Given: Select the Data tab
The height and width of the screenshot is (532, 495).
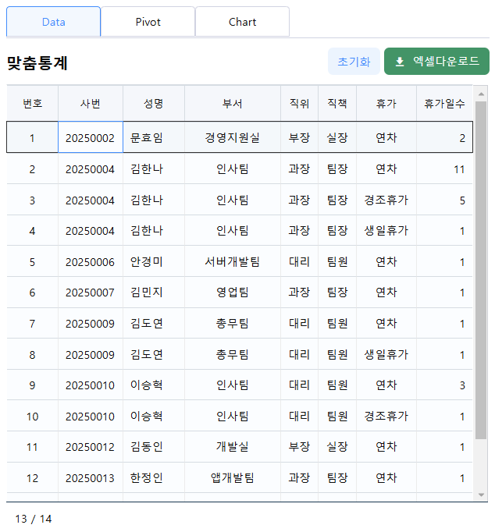Looking at the screenshot, I should pos(53,22).
